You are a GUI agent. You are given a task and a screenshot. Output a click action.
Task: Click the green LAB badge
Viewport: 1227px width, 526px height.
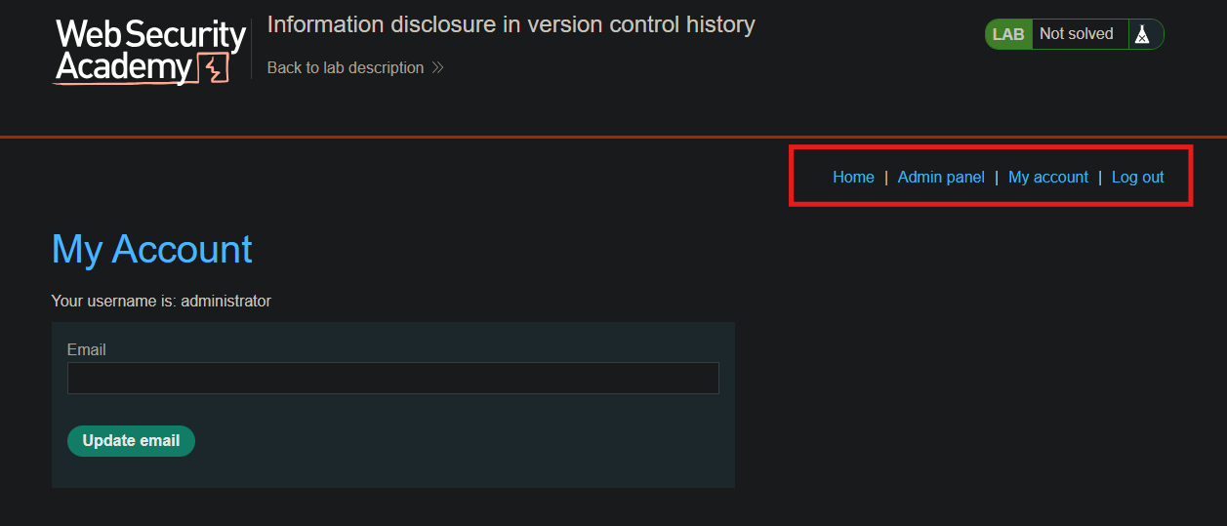[1008, 34]
